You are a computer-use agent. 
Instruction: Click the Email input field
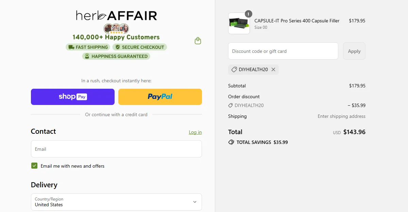tap(116, 149)
